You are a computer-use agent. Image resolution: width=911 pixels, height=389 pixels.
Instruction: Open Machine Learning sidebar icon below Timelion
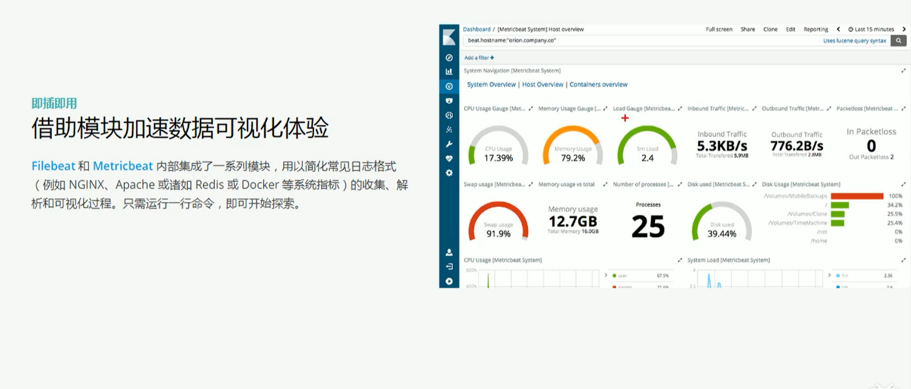[x=449, y=115]
